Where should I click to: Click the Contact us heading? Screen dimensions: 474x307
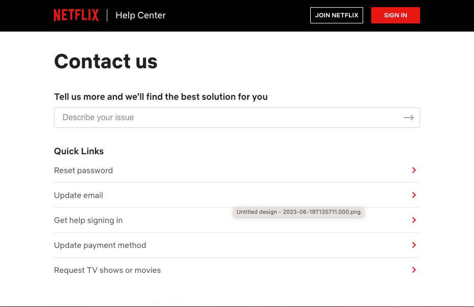(x=106, y=61)
